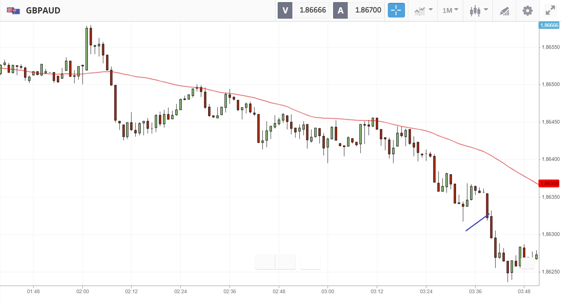Toggle the blue crosshair cursor button

[x=396, y=11]
